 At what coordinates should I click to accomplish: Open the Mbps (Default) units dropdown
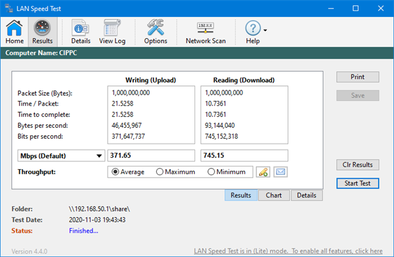point(61,156)
